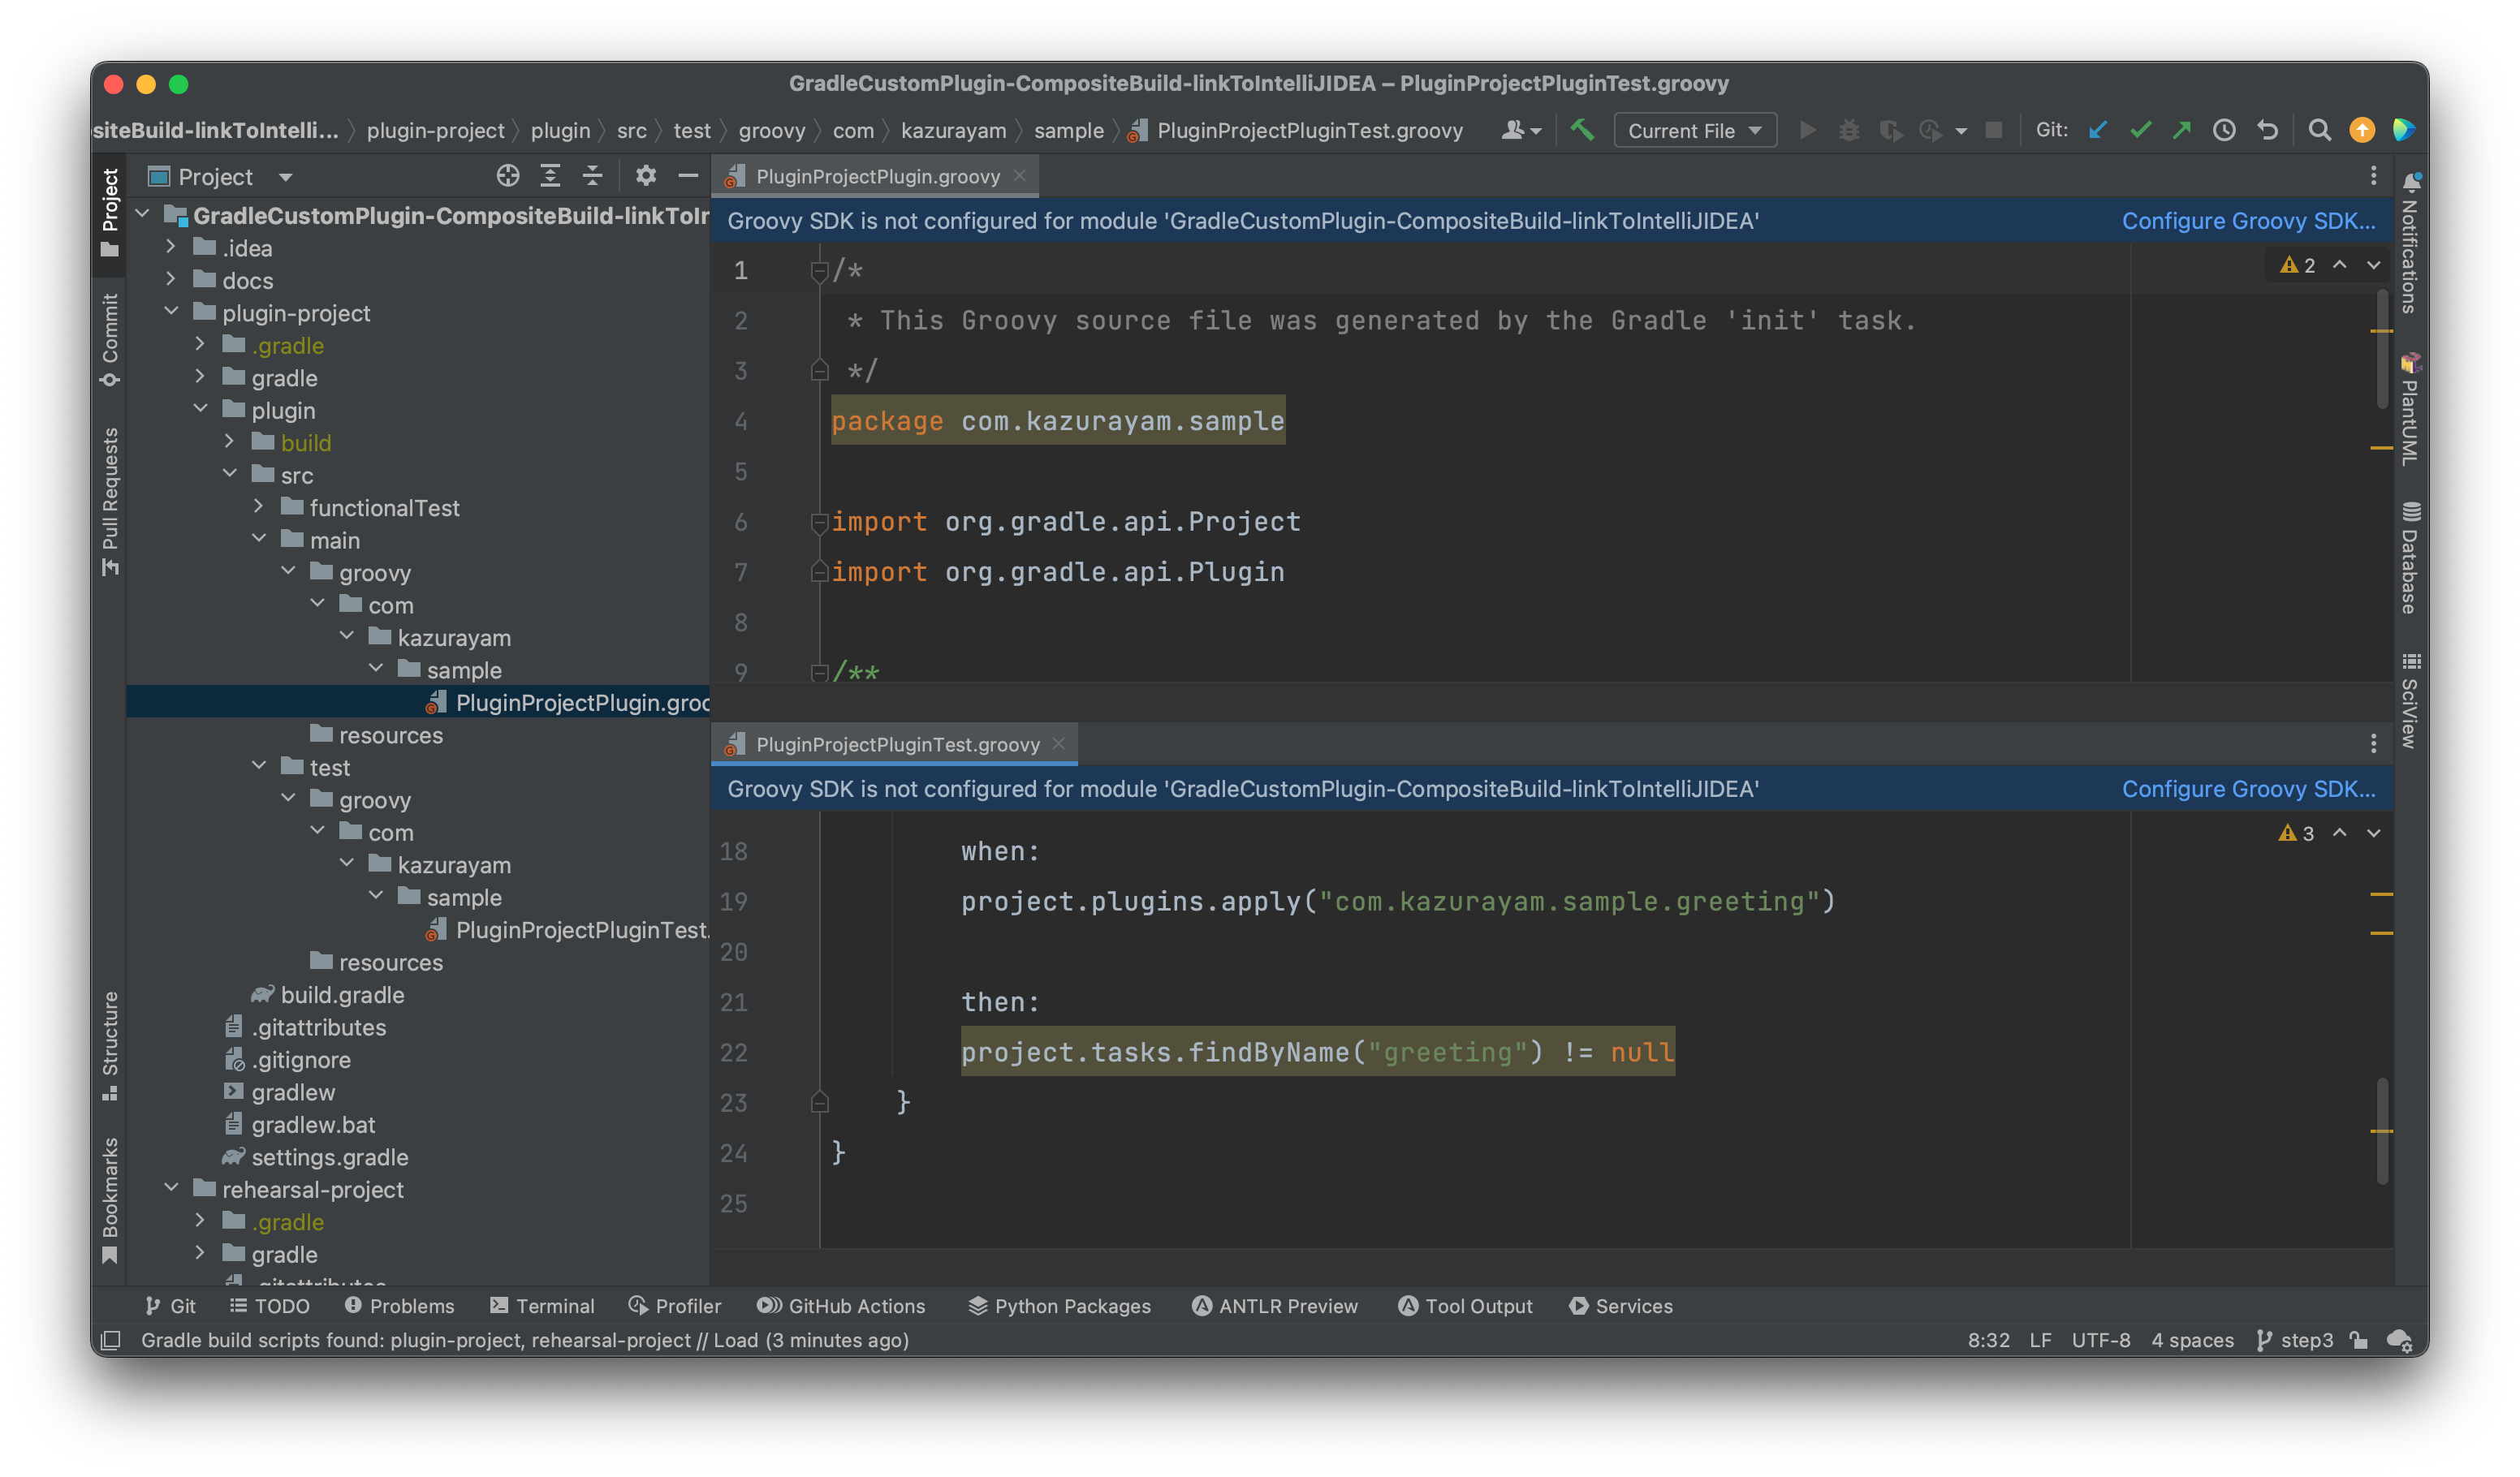Screen dimensions: 2520x1477
Task: Click the orange IDE update icon
Action: tap(2362, 130)
